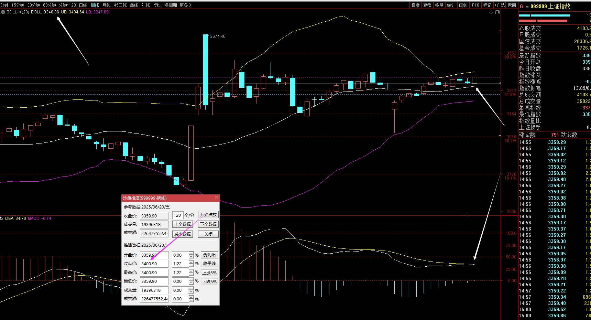
Task: Switch to the 60分钟 period tab
Action: pyautogui.click(x=50, y=5)
